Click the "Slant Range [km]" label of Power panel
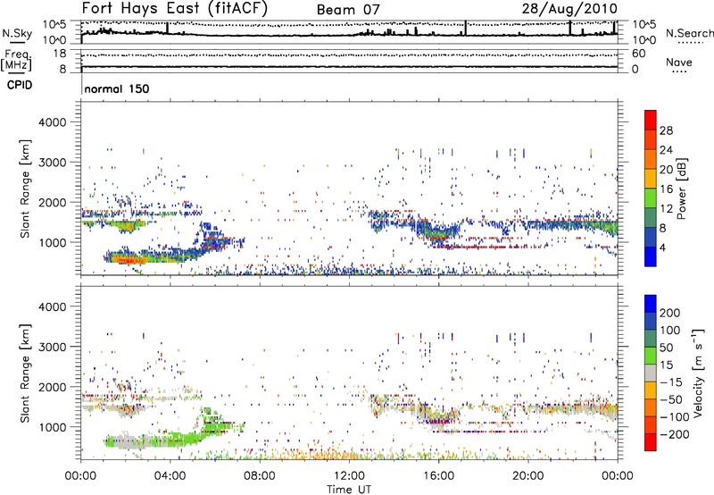The width and height of the screenshot is (714, 495). coord(25,189)
